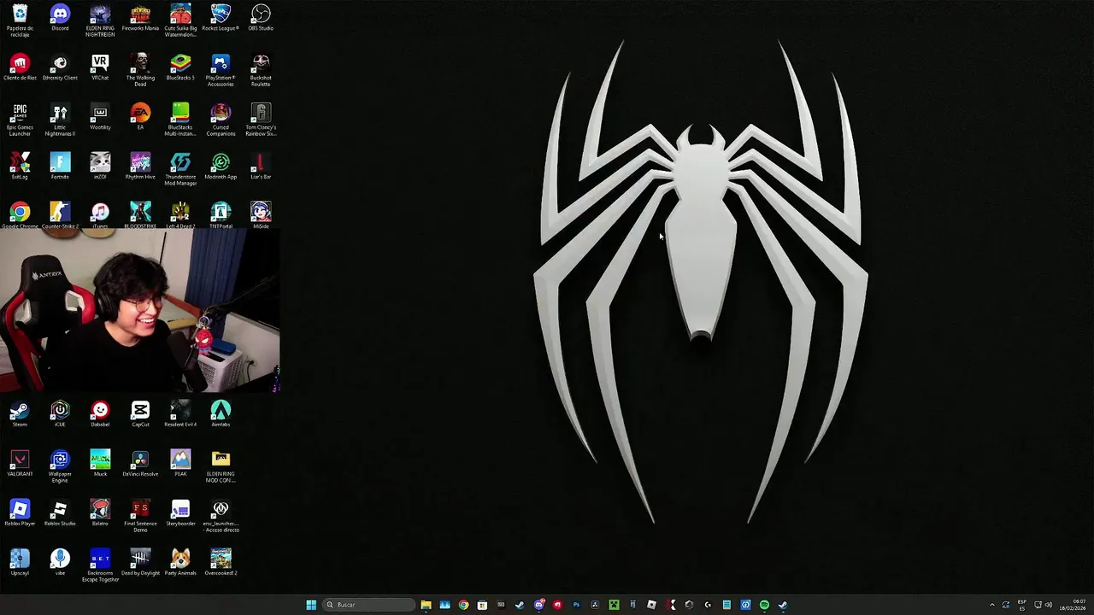Click the Fireworks Mania desktop icon
Screen dimensions: 1094x615
(140, 18)
